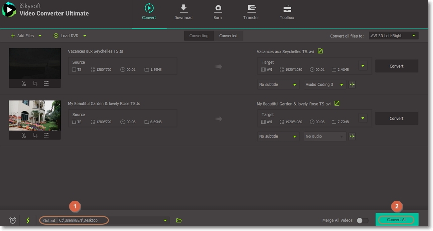433x231 pixels.
Task: Click Convert button for Vacances aux Seychelles video
Action: (x=396, y=66)
